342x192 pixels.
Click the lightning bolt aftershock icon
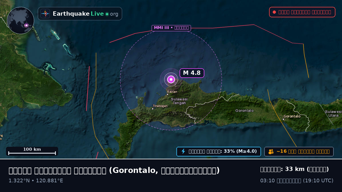click(183, 151)
